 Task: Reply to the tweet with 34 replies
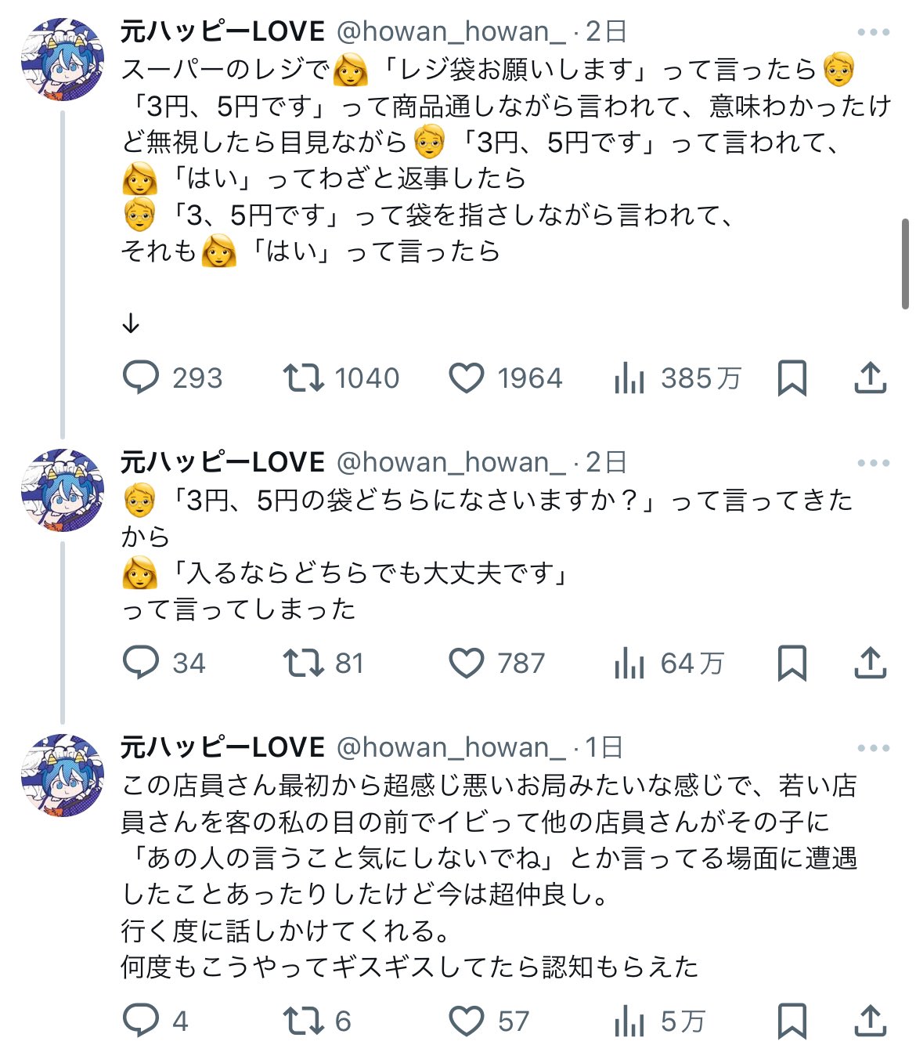[x=142, y=663]
